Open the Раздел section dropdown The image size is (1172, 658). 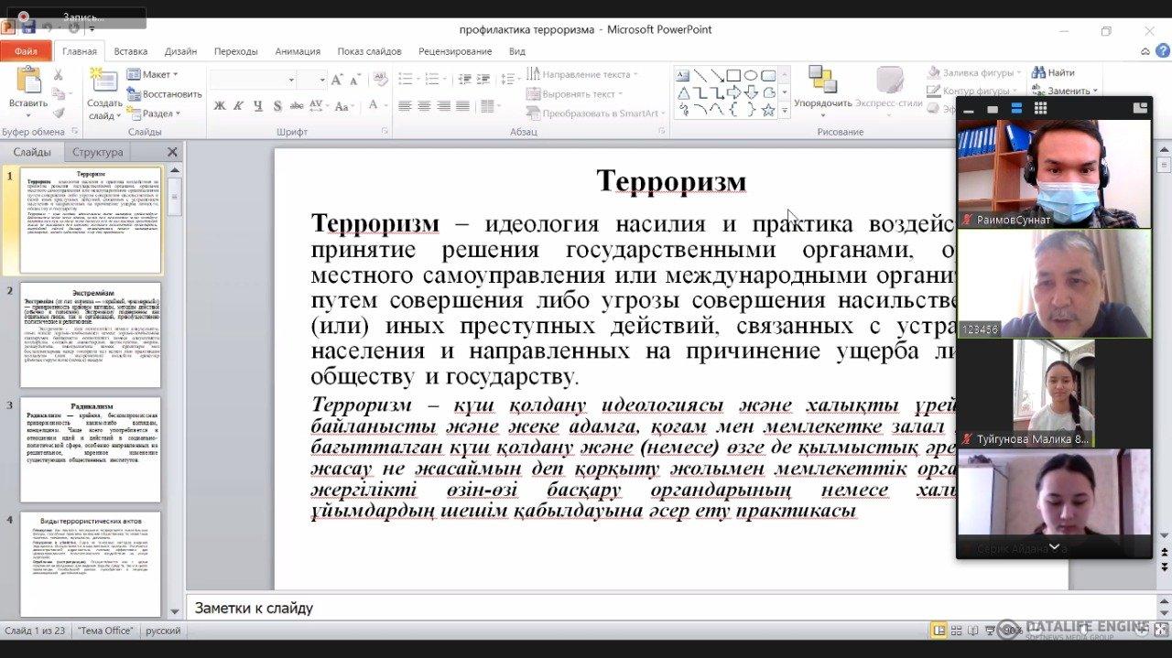[x=153, y=113]
